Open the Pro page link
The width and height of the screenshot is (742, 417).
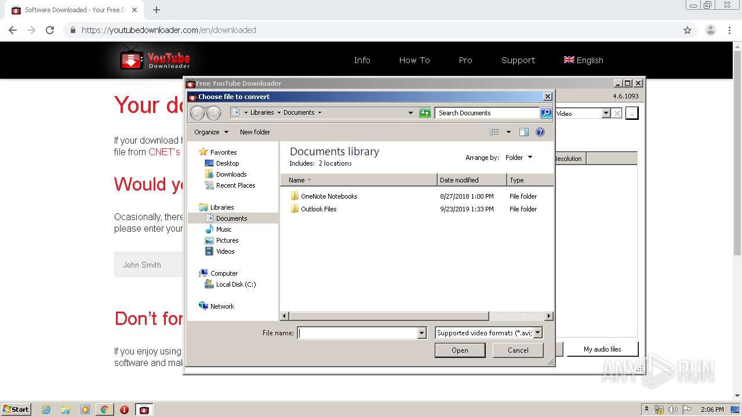tap(465, 60)
